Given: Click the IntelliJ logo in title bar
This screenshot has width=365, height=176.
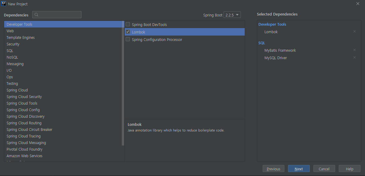Looking at the screenshot, I should 4,4.
